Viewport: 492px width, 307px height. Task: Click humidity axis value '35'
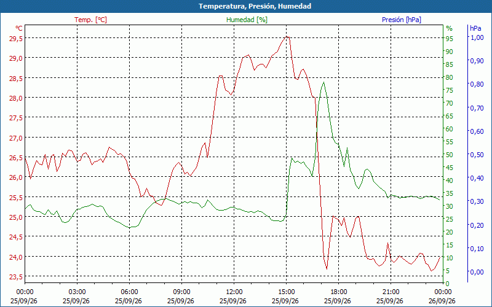click(x=450, y=193)
